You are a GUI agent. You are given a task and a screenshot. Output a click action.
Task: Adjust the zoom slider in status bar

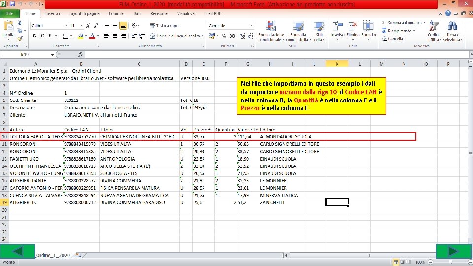pos(450,262)
